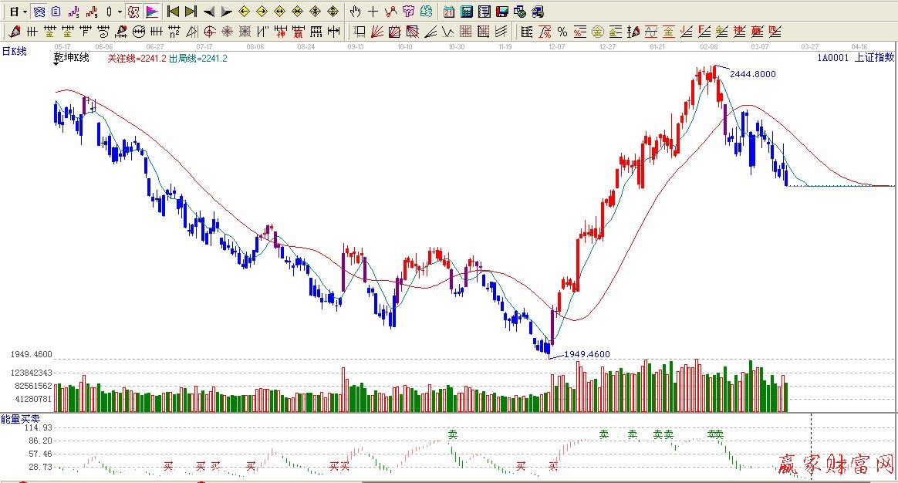Click the 2444.8000 high price marker
This screenshot has width=898, height=483.
click(x=752, y=74)
